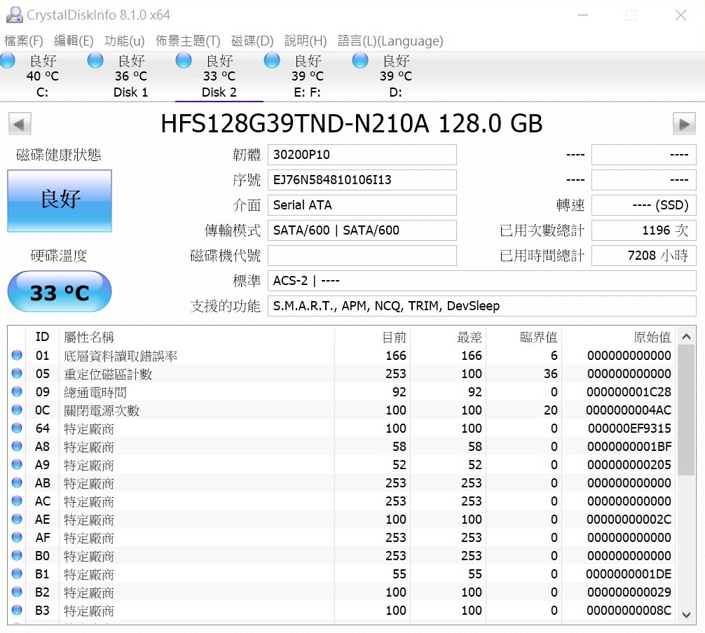Viewport: 705px width, 633px height.
Task: Click the 良好 health status button
Action: click(60, 200)
